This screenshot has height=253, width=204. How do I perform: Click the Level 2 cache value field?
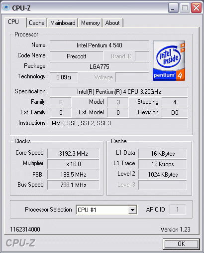163,175
